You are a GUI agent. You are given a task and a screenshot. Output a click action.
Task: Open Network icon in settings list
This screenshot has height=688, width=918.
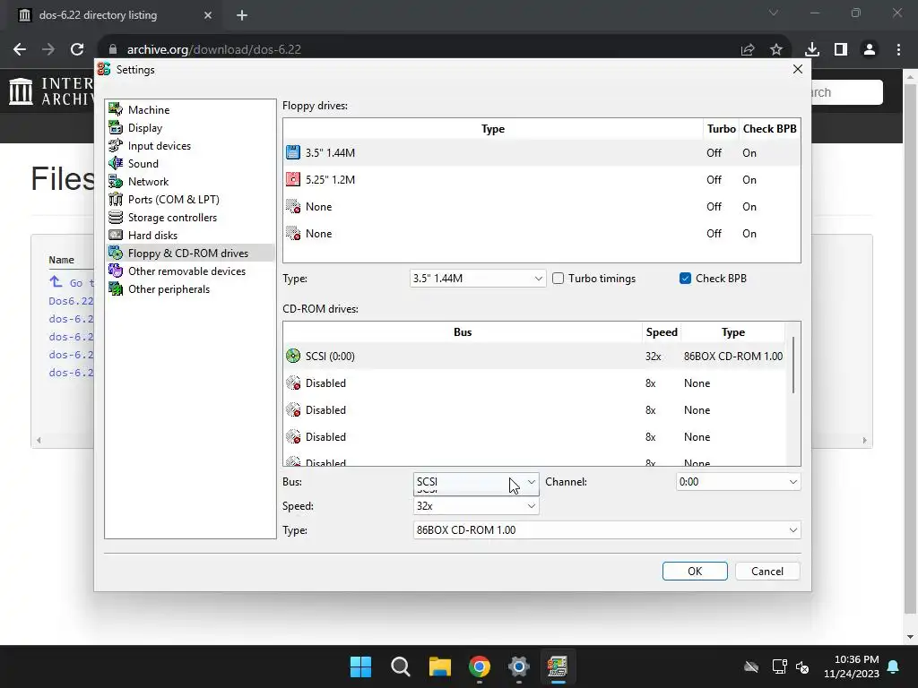point(116,181)
